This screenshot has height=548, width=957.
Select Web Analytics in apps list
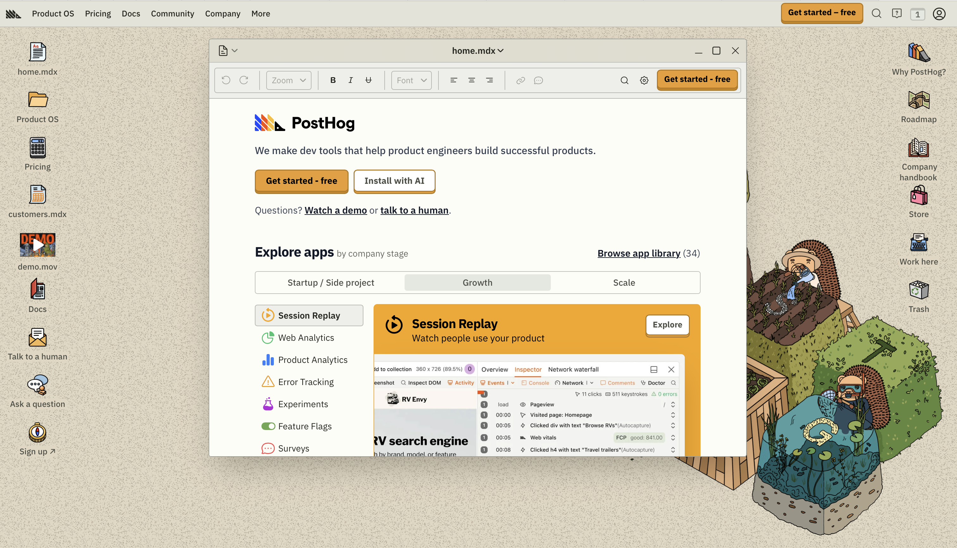pos(305,338)
